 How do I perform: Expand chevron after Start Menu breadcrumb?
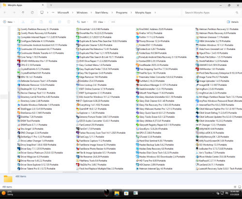pyautogui.click(x=112, y=13)
